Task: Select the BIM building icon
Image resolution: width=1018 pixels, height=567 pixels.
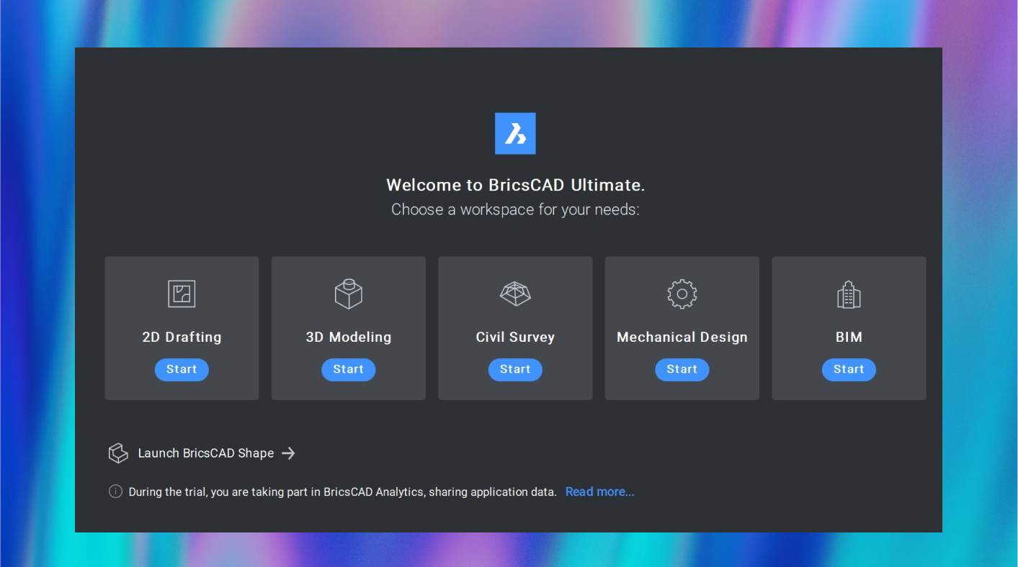Action: 849,294
